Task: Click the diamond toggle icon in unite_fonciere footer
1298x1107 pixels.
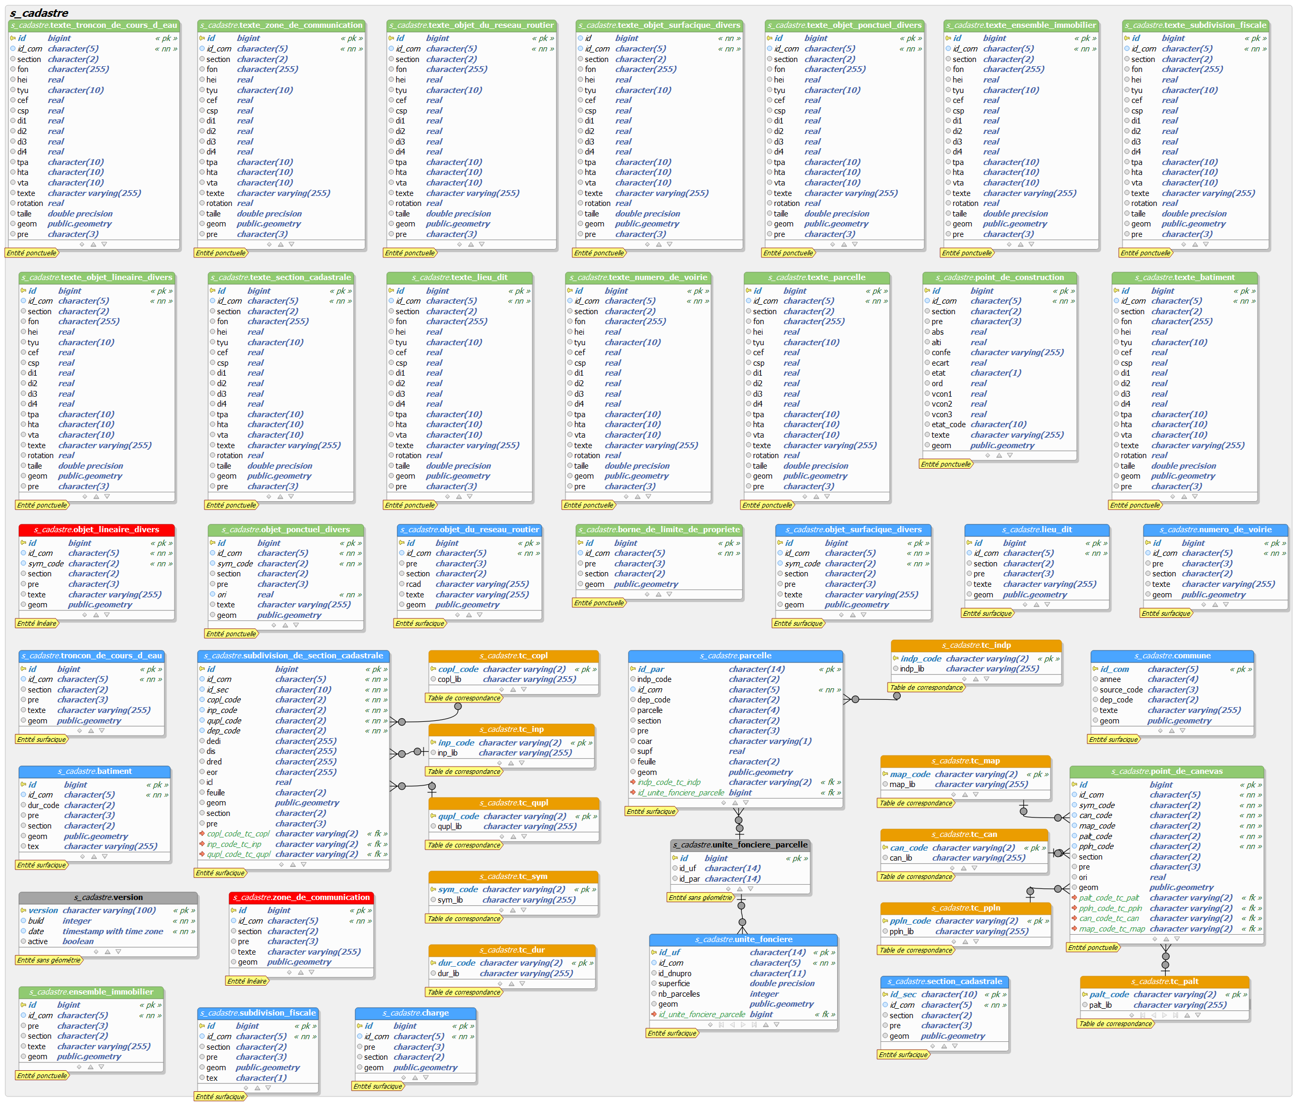Action: click(x=710, y=1025)
